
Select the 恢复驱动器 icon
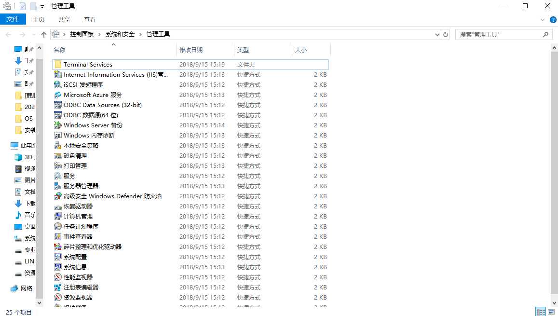[x=58, y=206]
